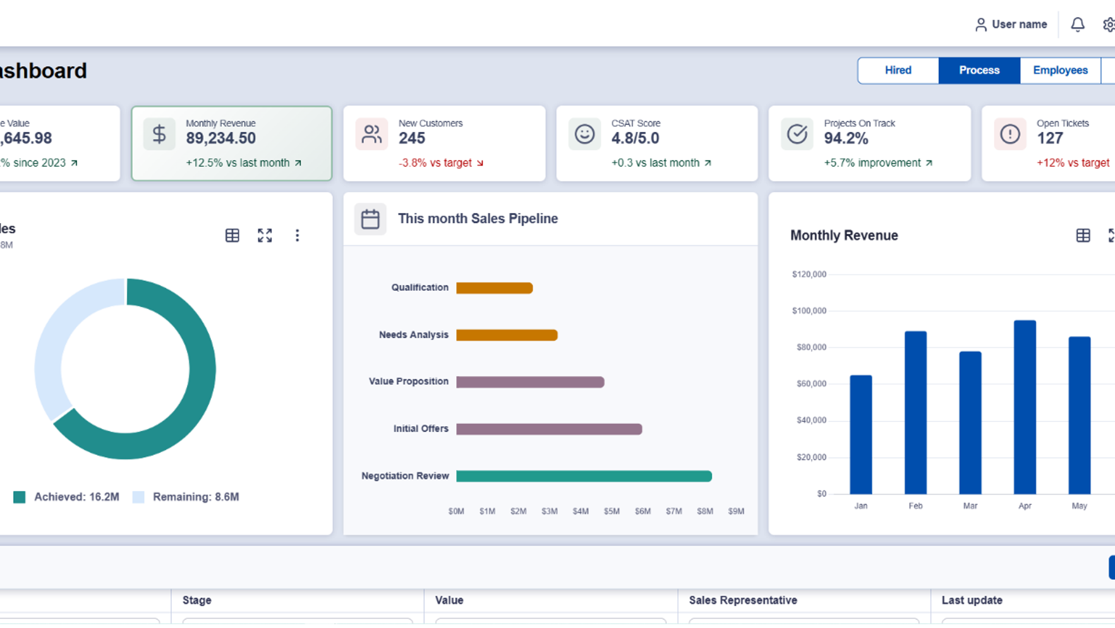The width and height of the screenshot is (1115, 628).
Task: Click the New Customers people icon
Action: click(371, 134)
